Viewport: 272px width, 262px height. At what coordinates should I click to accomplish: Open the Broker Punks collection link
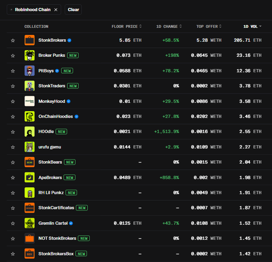point(52,55)
